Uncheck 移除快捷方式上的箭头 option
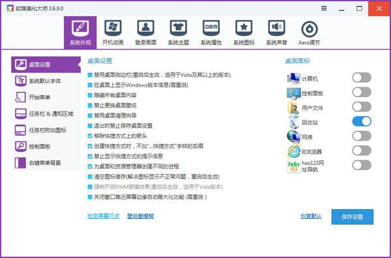This screenshot has height=258, width=391. point(90,136)
